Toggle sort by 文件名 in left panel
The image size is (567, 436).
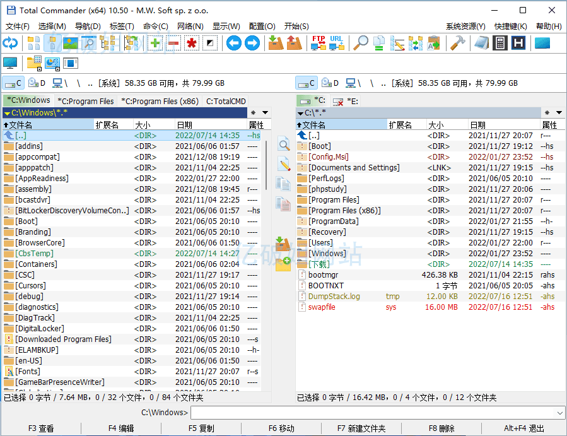(x=48, y=125)
